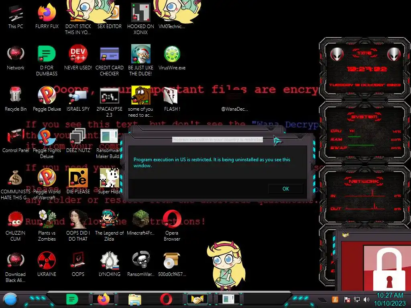Image resolution: width=411 pixels, height=308 pixels.
Task: Click the dialog title bar text
Action: coord(217,140)
